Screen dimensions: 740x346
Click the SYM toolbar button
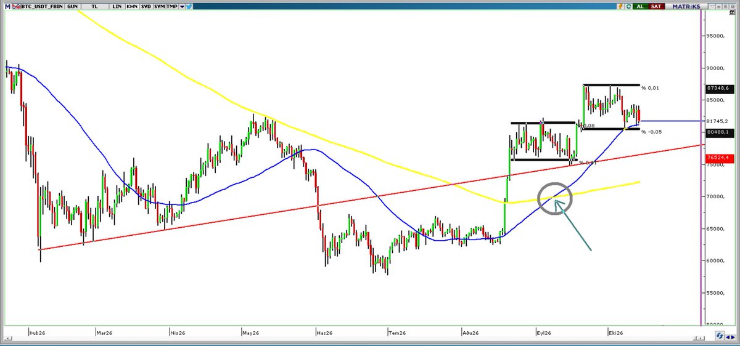click(160, 7)
